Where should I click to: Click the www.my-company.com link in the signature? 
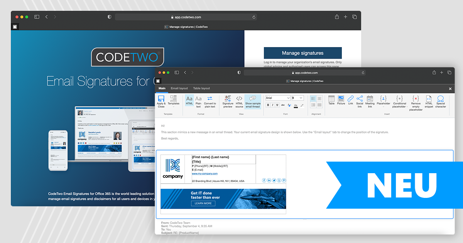pos(205,174)
